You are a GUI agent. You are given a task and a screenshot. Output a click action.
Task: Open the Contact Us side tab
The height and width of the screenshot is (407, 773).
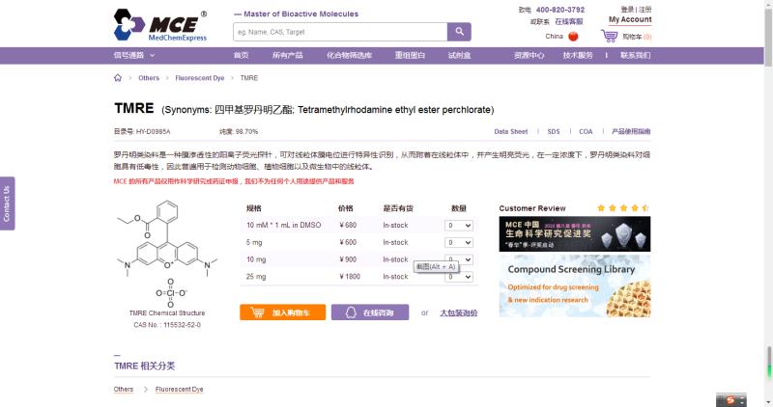7,203
